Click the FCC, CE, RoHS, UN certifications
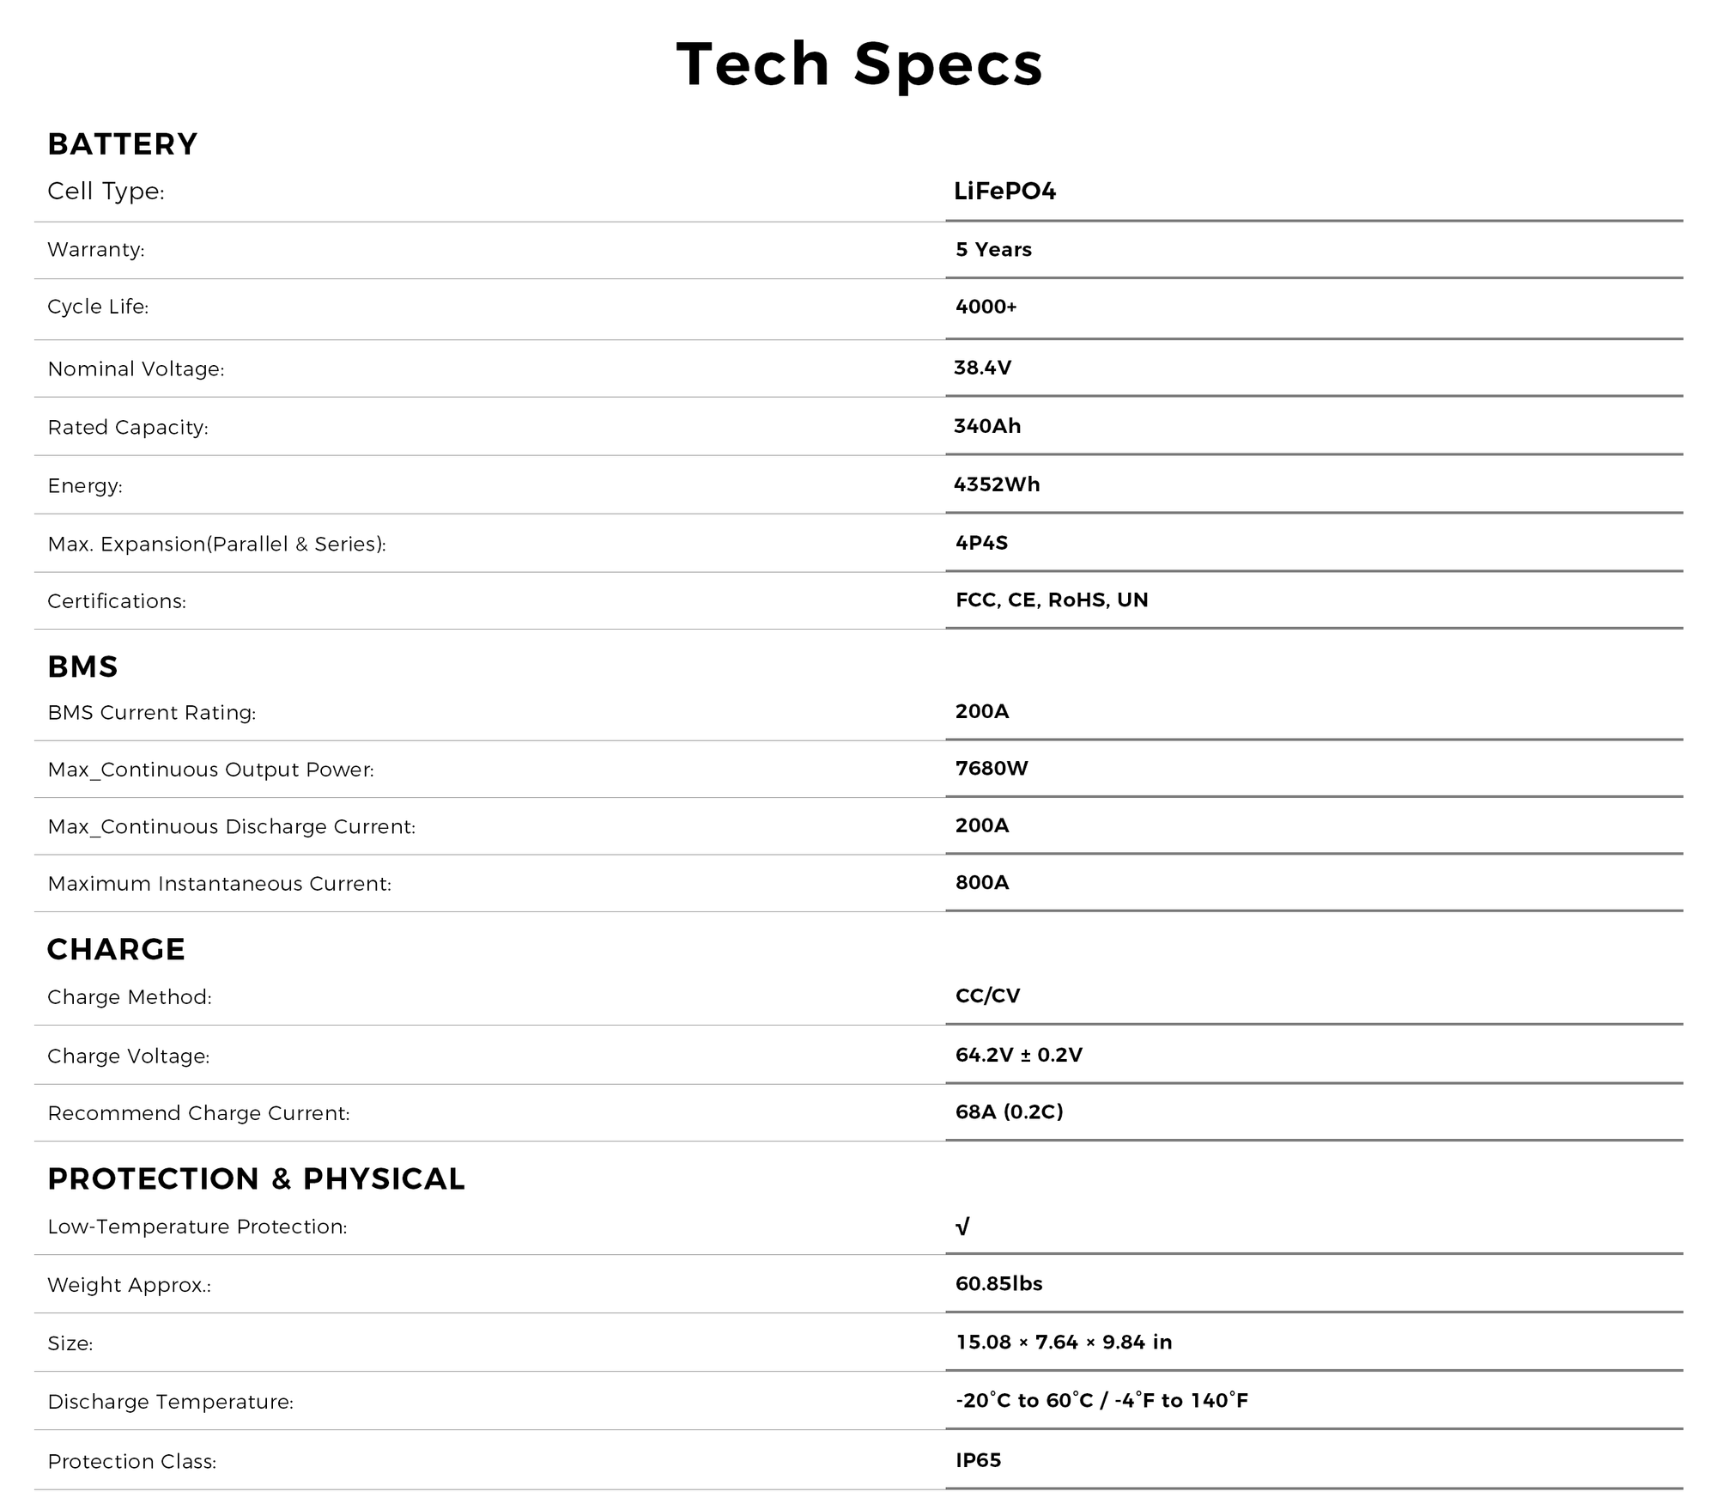 (x=1052, y=600)
